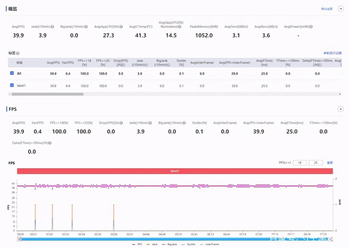
Task: Show info for table Jank(/10min) column header
Action: click(x=146, y=65)
